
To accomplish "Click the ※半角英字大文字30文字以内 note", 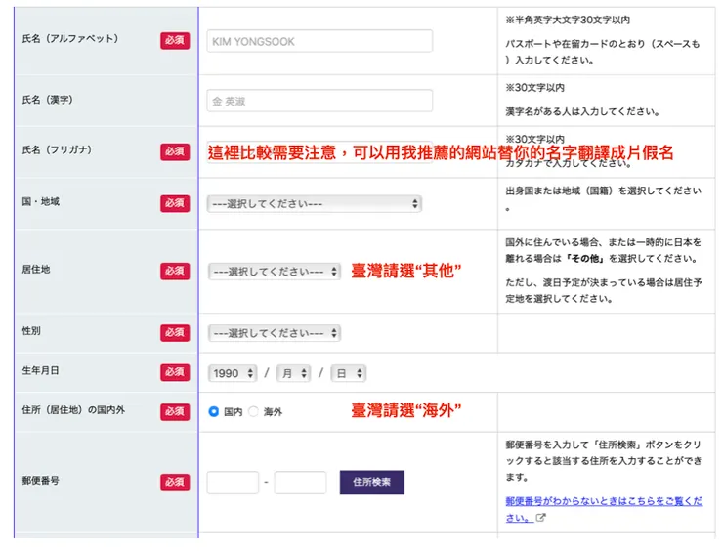I will pyautogui.click(x=568, y=20).
